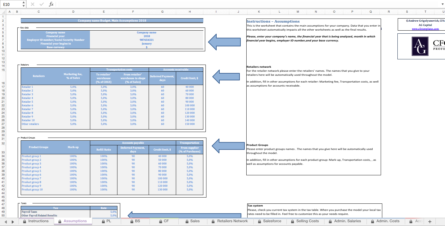Select the Product group 10 cell

39,190
